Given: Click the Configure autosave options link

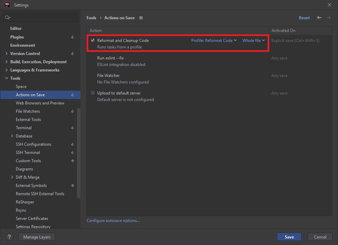Looking at the screenshot, I should 113,220.
